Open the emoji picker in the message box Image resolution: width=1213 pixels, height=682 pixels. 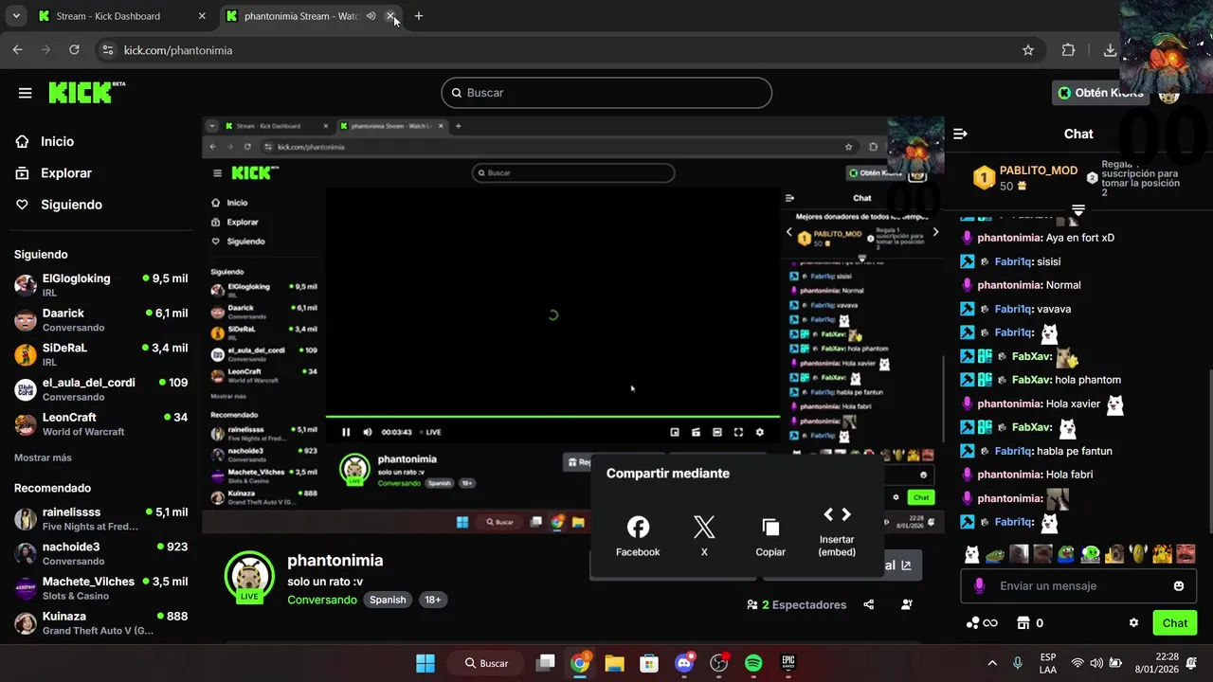coord(1179,586)
